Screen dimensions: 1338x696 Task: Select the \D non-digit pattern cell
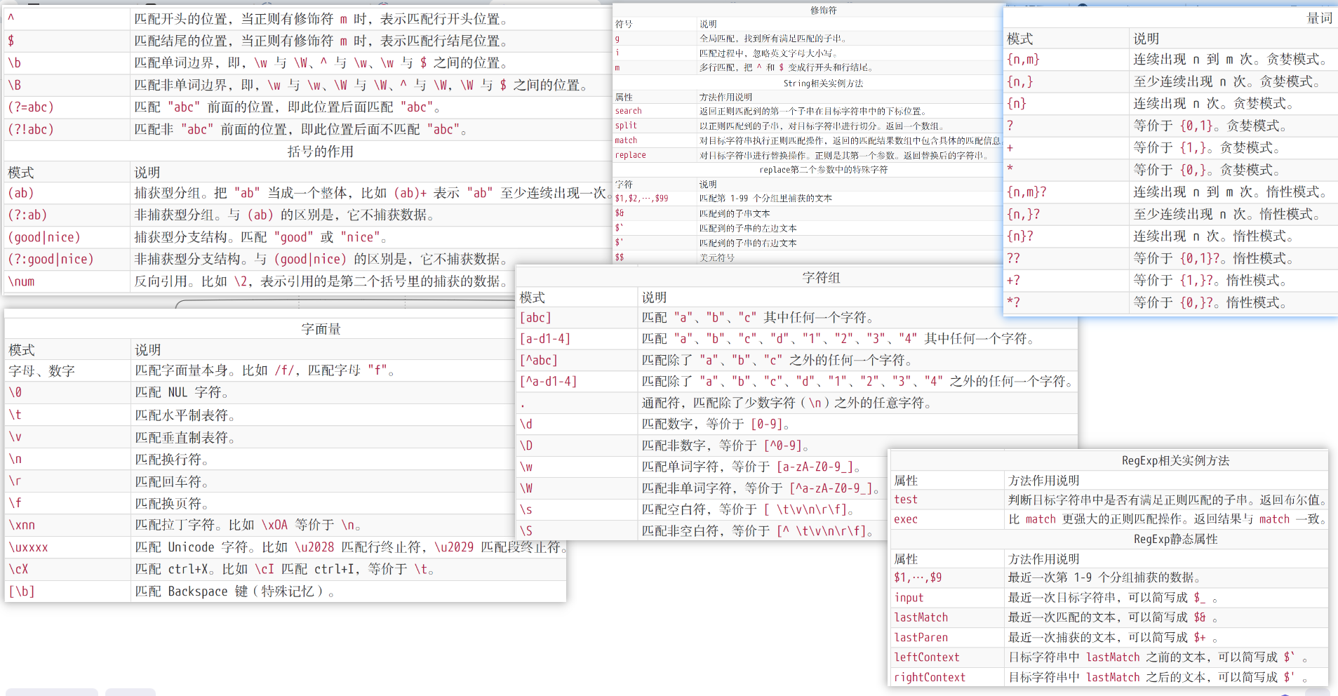pyautogui.click(x=526, y=446)
